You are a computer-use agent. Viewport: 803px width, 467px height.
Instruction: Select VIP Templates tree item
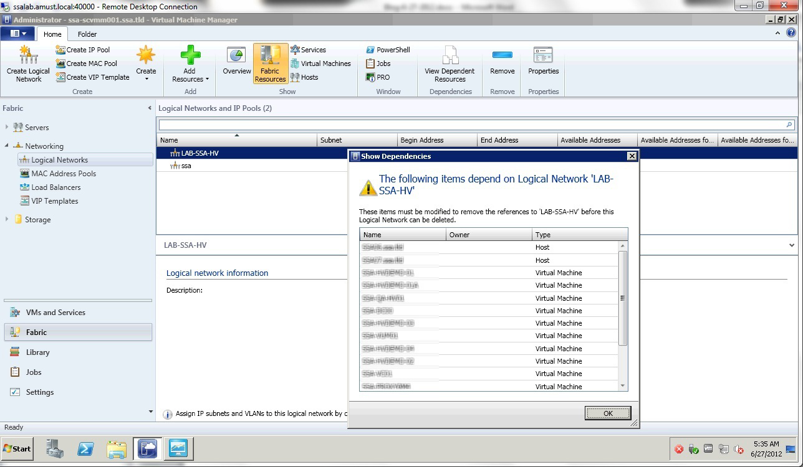tap(49, 201)
